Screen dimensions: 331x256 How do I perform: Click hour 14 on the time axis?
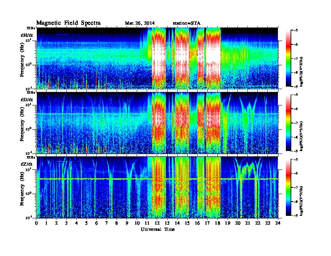(177, 223)
